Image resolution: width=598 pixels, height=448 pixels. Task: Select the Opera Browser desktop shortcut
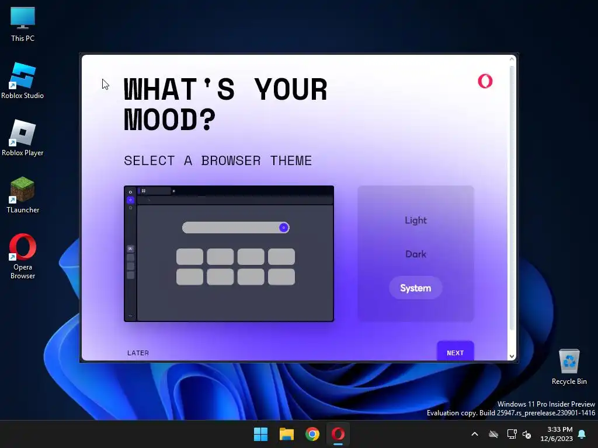tap(23, 257)
